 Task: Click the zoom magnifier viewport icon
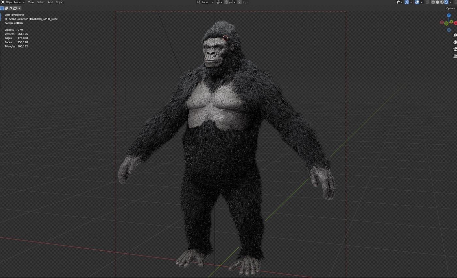click(x=455, y=36)
